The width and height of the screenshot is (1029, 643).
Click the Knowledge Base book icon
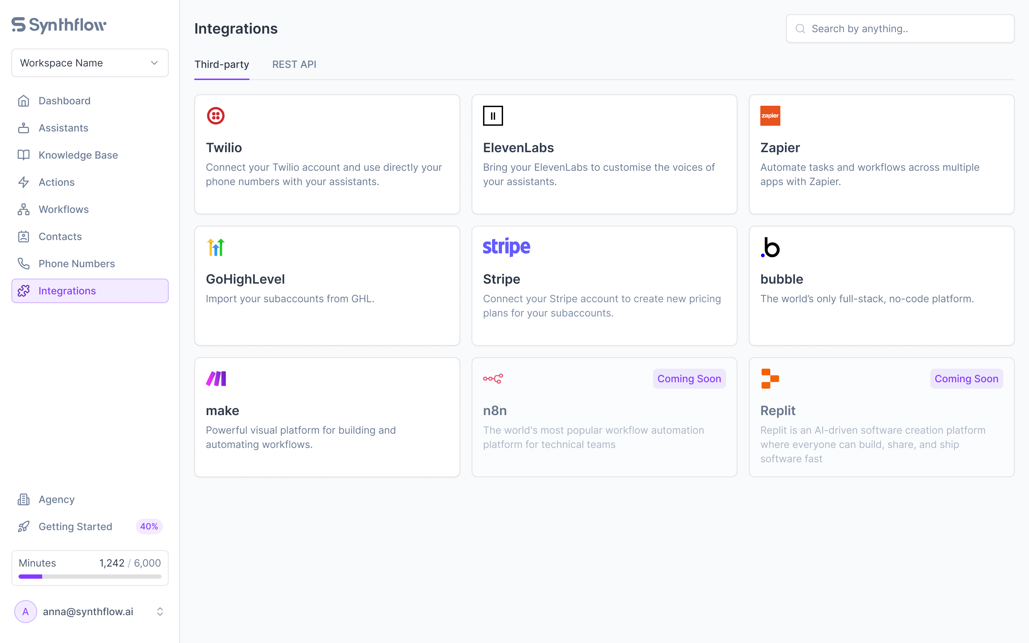[24, 155]
